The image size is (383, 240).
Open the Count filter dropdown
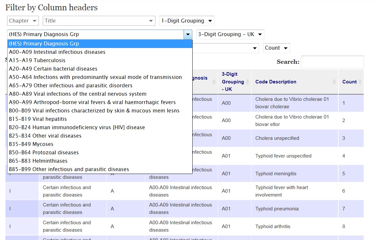(276, 48)
